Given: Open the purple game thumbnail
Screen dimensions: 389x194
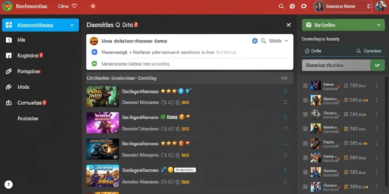Looking at the screenshot, I should (x=103, y=123).
